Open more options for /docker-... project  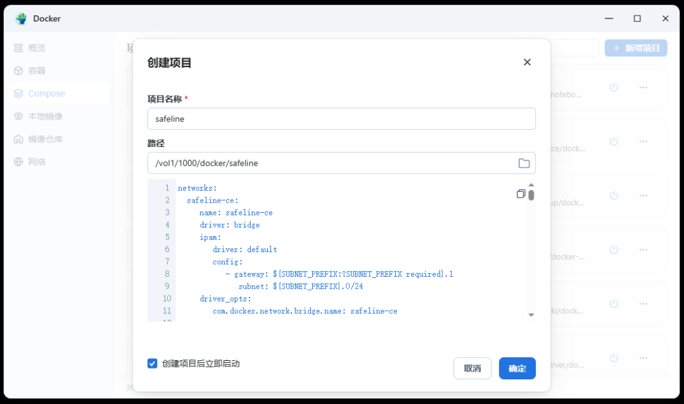pyautogui.click(x=643, y=249)
